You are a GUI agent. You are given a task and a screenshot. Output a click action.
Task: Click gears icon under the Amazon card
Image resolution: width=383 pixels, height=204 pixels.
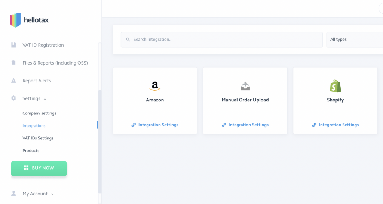(134, 125)
